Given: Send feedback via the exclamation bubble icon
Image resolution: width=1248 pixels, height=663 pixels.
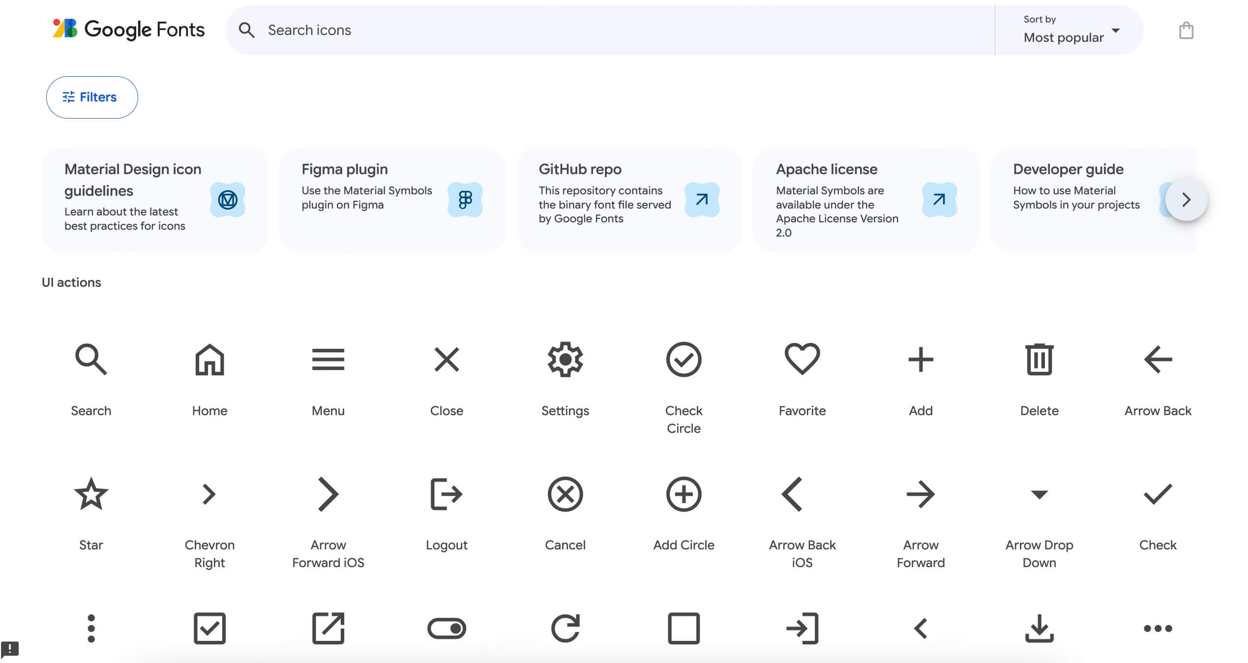Looking at the screenshot, I should point(10,649).
